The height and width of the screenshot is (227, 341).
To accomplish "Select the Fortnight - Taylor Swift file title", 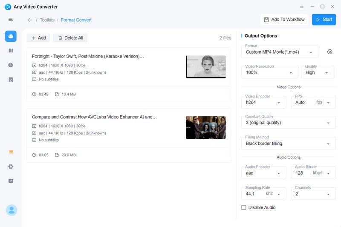I will [x=88, y=56].
